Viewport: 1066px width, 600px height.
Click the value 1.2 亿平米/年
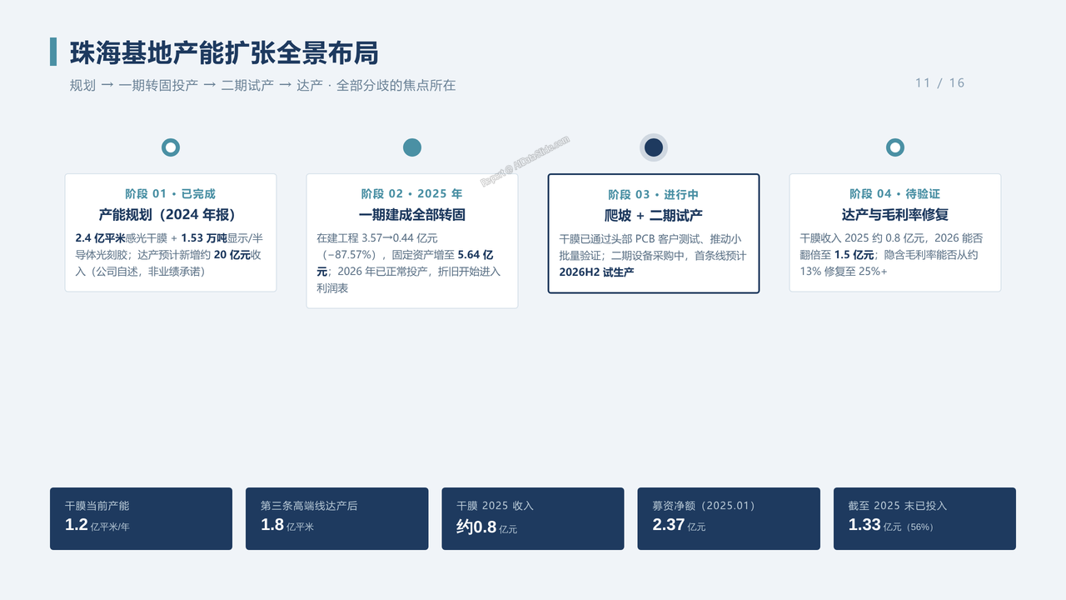97,525
